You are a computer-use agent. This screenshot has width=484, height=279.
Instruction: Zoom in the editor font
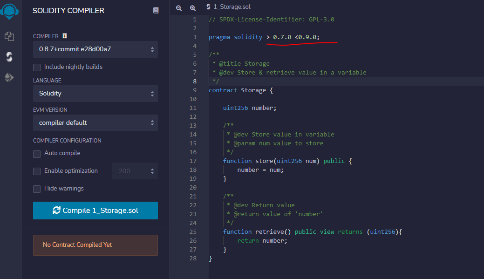click(x=192, y=8)
